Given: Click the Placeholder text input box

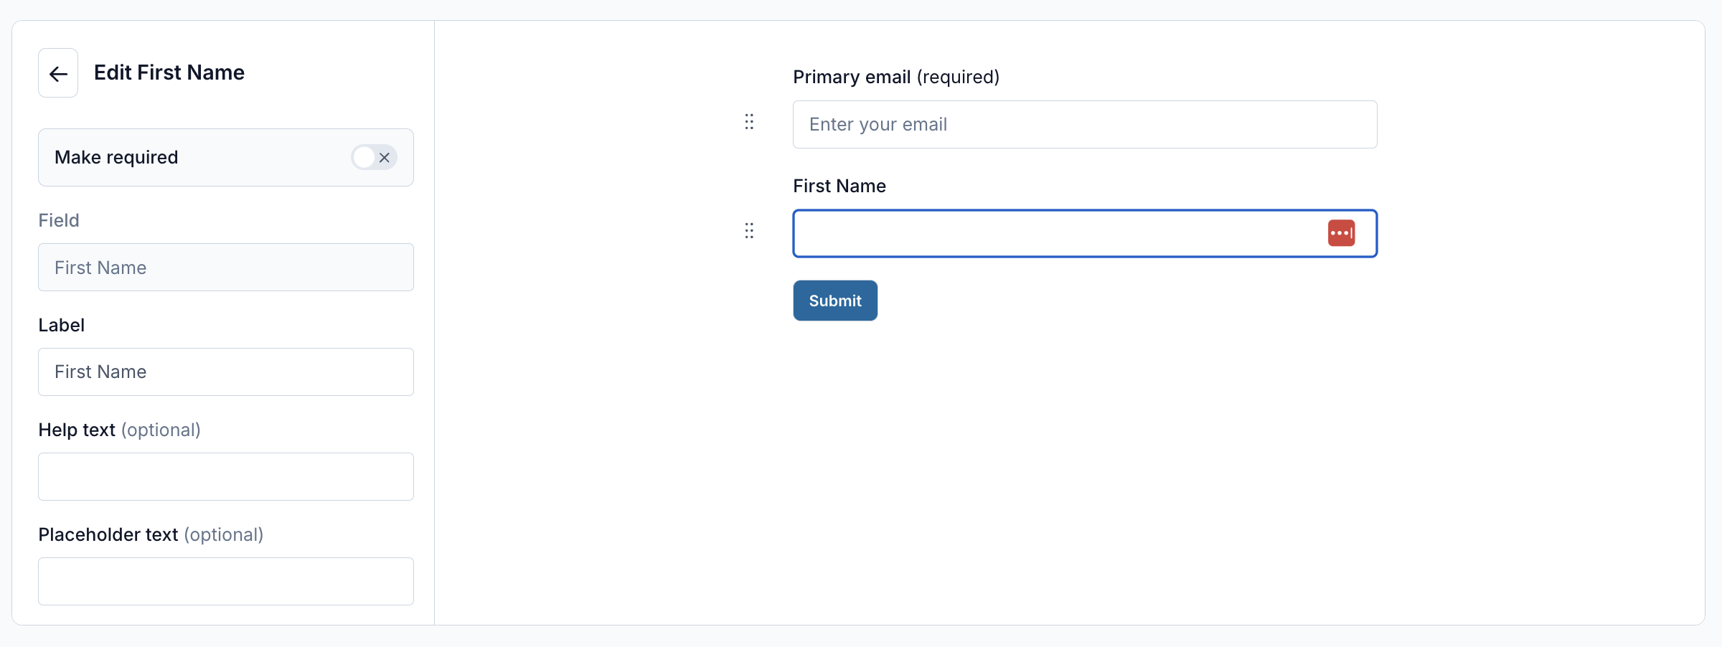Looking at the screenshot, I should [x=226, y=581].
